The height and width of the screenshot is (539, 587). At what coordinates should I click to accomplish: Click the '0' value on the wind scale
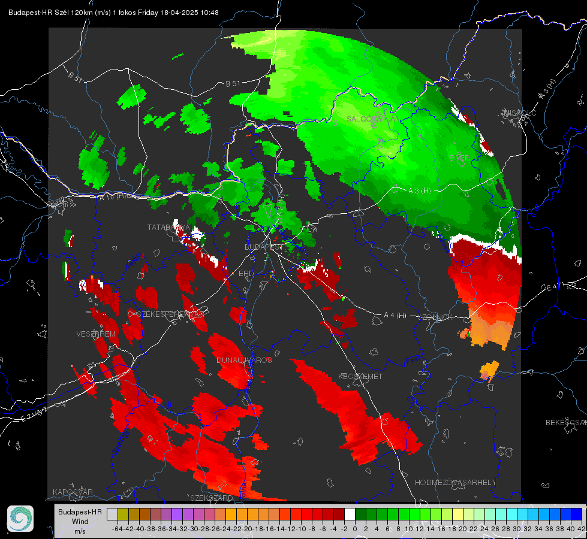[355, 529]
